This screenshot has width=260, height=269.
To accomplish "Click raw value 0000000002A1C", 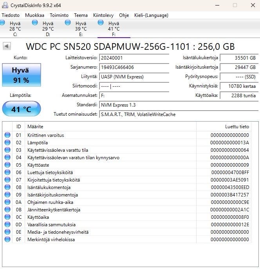I will click(229, 210).
